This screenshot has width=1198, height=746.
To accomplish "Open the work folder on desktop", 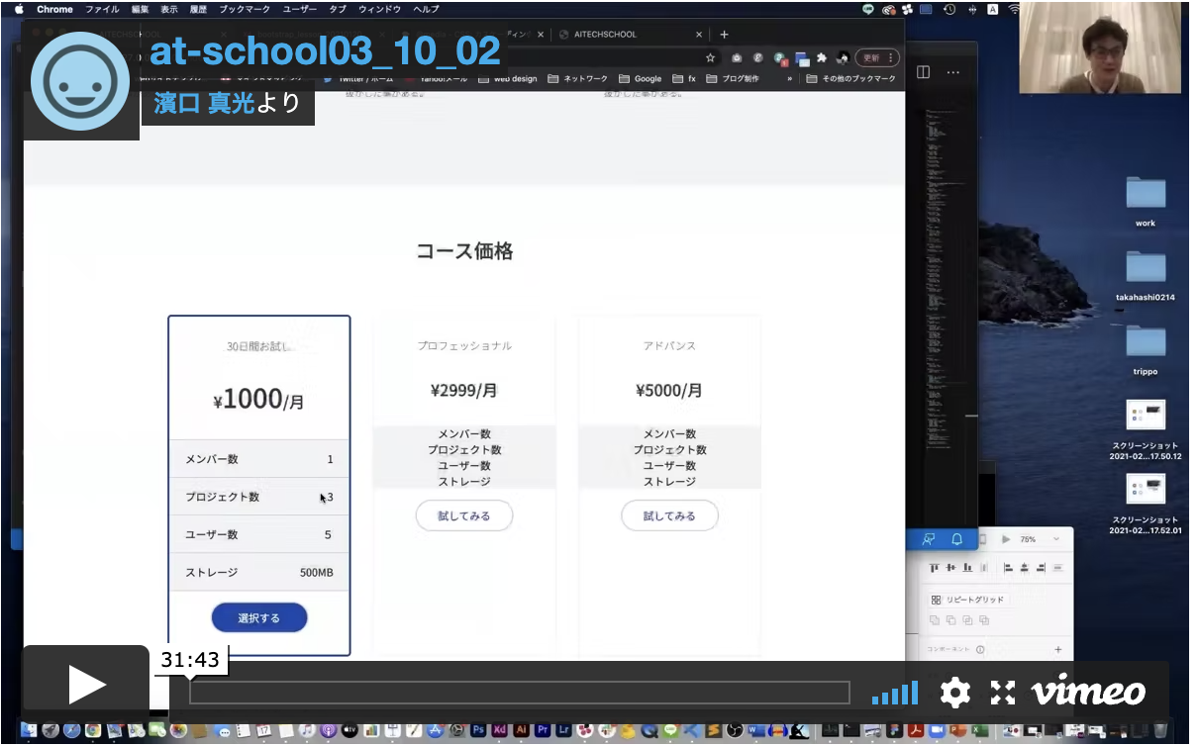I will [1146, 200].
